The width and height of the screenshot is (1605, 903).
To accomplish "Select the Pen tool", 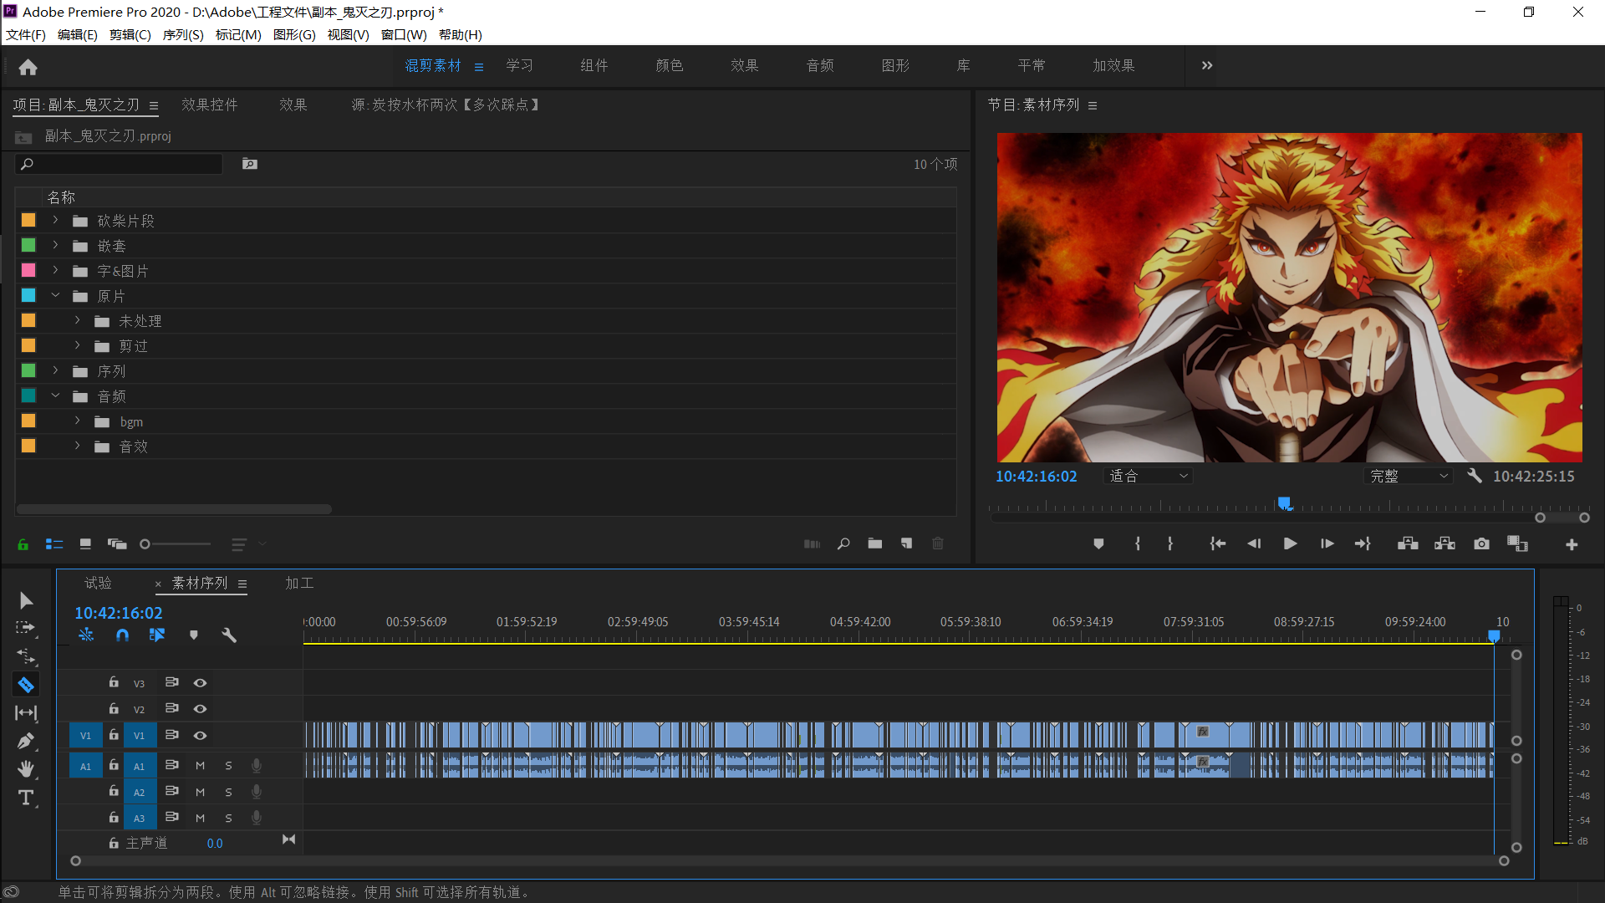I will tap(26, 741).
